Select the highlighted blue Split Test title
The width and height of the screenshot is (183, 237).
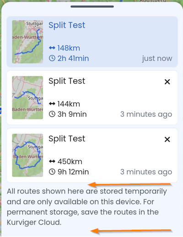[67, 25]
